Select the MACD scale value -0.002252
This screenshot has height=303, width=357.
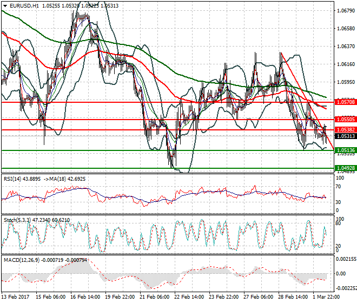(x=346, y=288)
